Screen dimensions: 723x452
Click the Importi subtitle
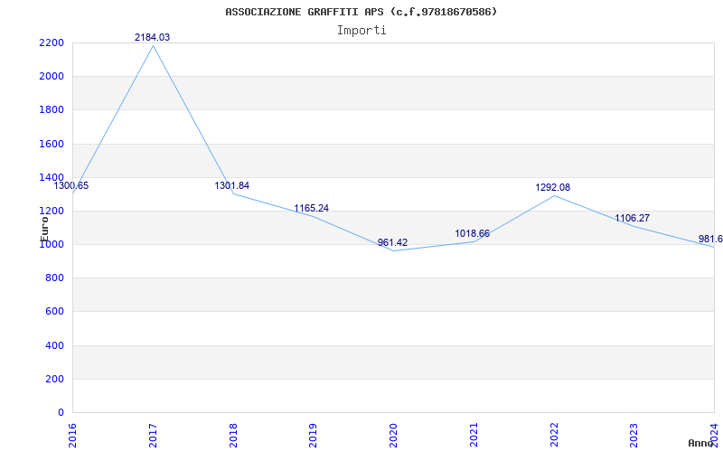pos(361,31)
